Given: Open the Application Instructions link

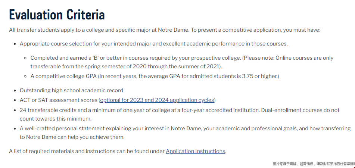Looking at the screenshot, I should [195, 151].
